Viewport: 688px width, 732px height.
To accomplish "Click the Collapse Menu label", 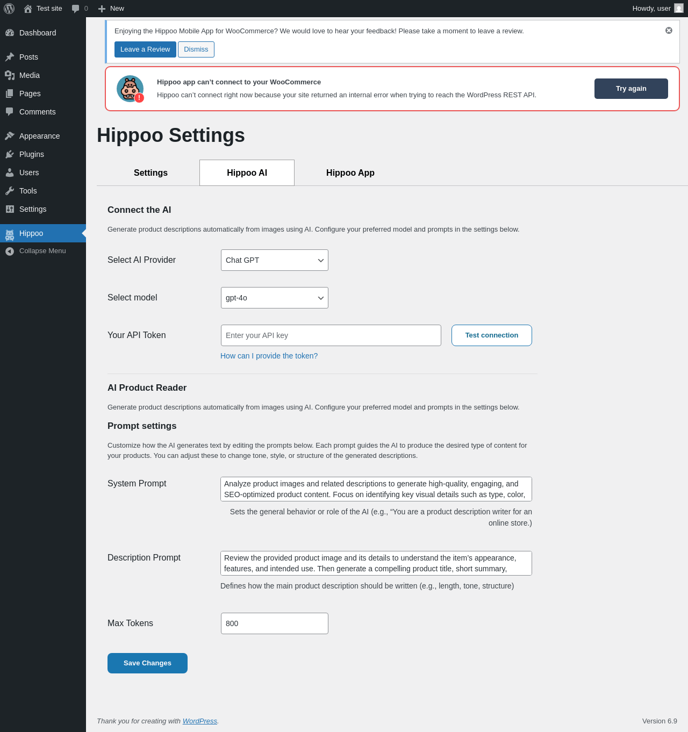I will [x=42, y=251].
